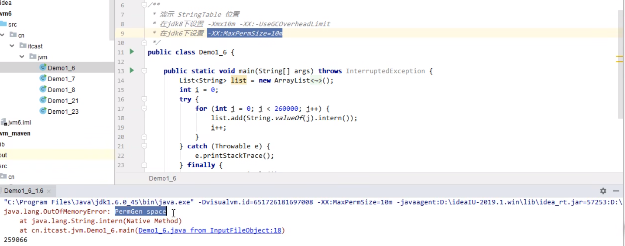Click the upper warning stripe marker
This screenshot has height=246, width=625.
point(619,56)
